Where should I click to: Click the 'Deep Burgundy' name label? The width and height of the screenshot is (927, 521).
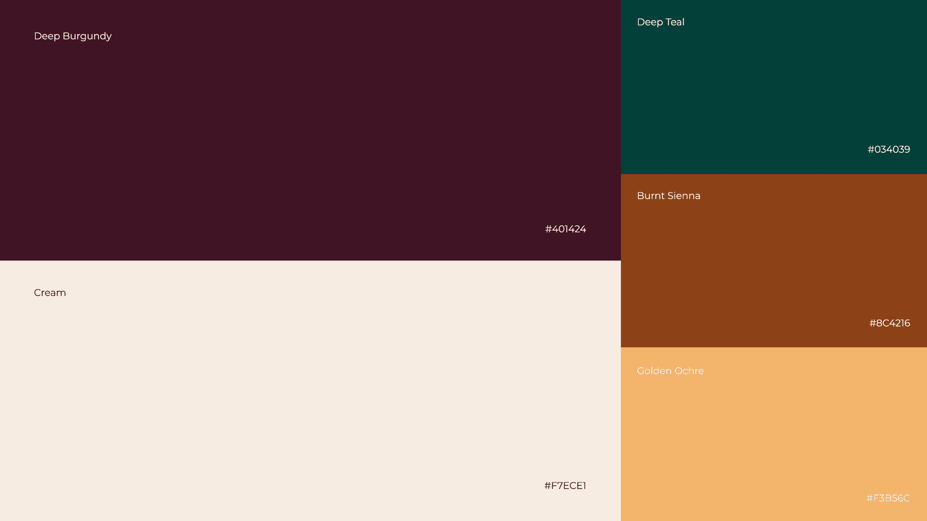click(72, 36)
